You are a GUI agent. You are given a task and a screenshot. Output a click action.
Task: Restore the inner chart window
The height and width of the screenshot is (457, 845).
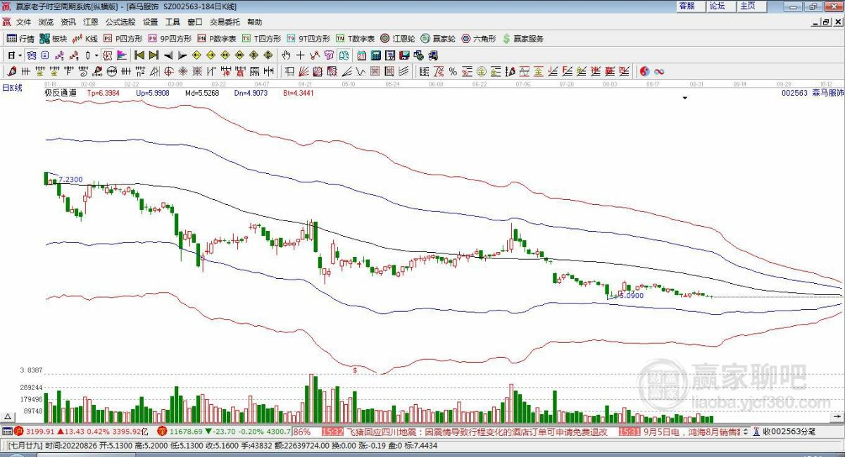click(825, 23)
